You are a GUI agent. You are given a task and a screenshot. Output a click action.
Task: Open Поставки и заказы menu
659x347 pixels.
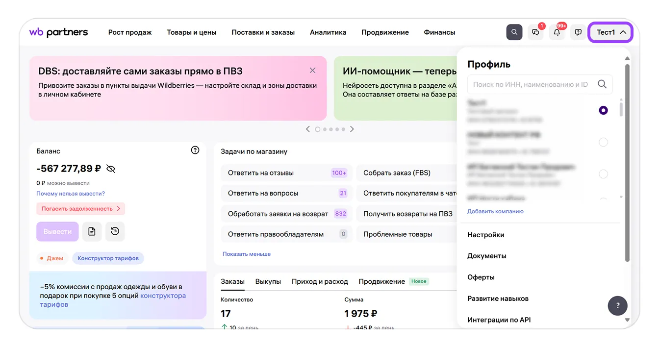[263, 32]
